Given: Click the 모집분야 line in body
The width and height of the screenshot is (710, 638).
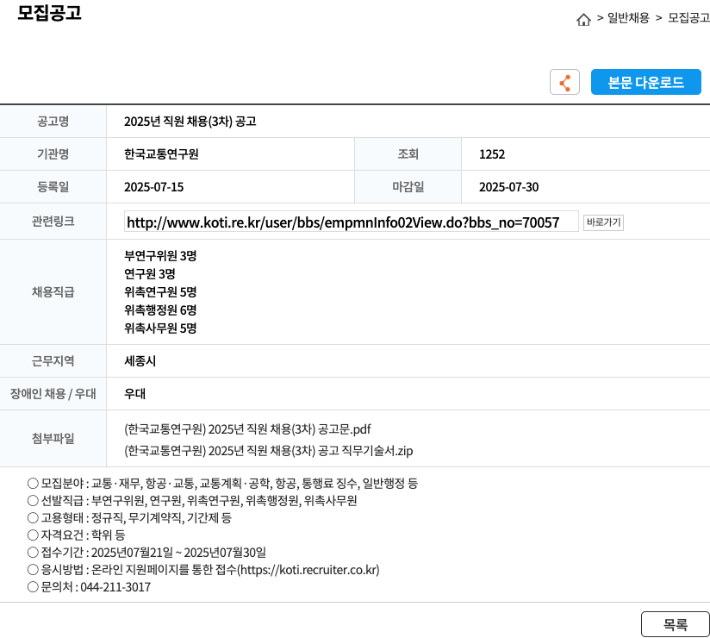Looking at the screenshot, I should tap(222, 483).
